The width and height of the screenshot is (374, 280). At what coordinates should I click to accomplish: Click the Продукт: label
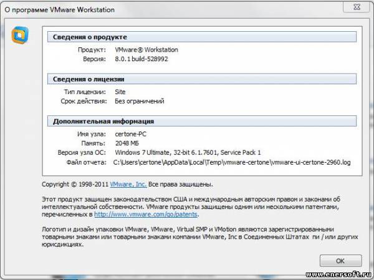click(x=92, y=50)
